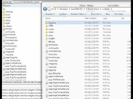
Task: Select page-FullWidth.php in FileZilla remote list
Action: 13,63
